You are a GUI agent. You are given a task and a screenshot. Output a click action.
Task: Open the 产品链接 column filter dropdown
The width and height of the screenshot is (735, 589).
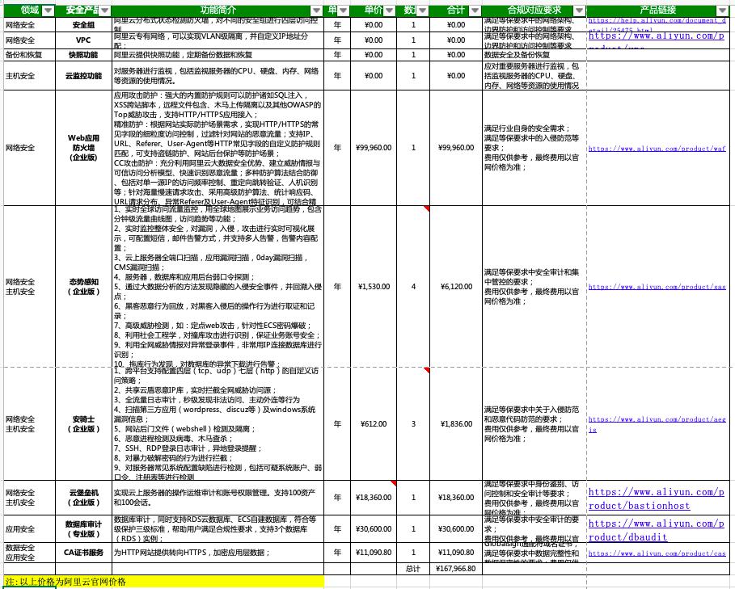click(722, 11)
